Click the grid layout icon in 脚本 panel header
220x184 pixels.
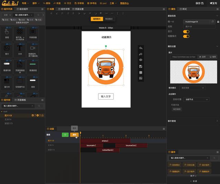coord(218,152)
